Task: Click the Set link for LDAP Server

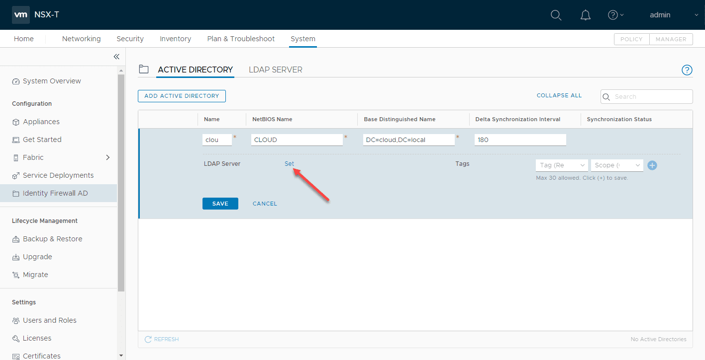Action: pyautogui.click(x=289, y=163)
